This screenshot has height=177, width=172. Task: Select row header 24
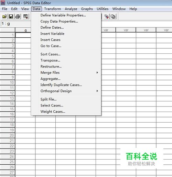pyautogui.click(x=8, y=156)
